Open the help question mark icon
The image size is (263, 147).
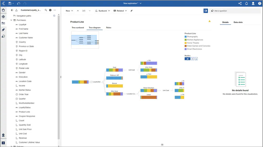[260, 3]
